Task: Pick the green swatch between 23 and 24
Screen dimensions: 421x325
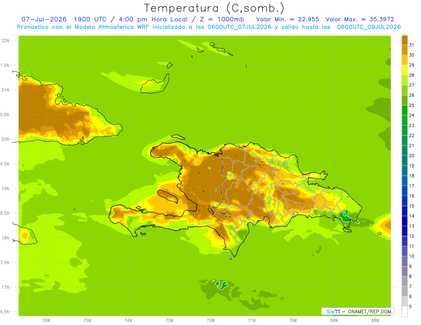Action: coord(405,120)
